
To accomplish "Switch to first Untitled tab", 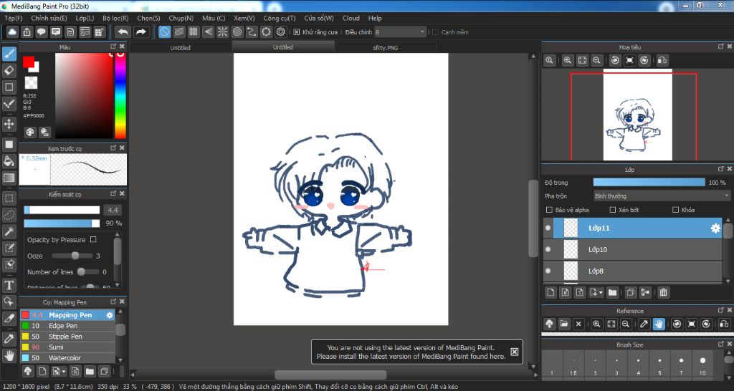I will (180, 48).
